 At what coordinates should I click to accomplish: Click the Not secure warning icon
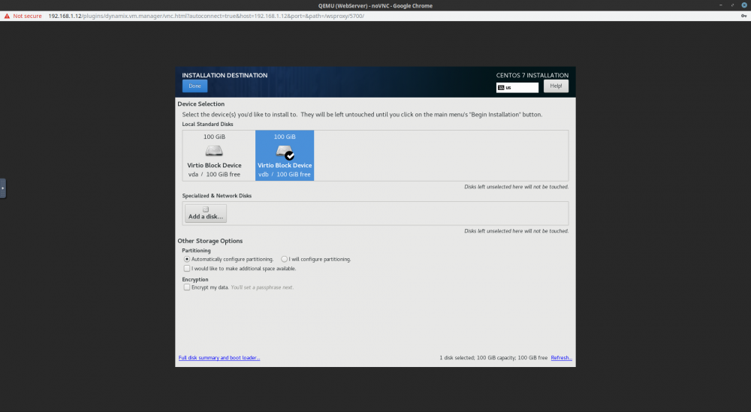coord(8,16)
